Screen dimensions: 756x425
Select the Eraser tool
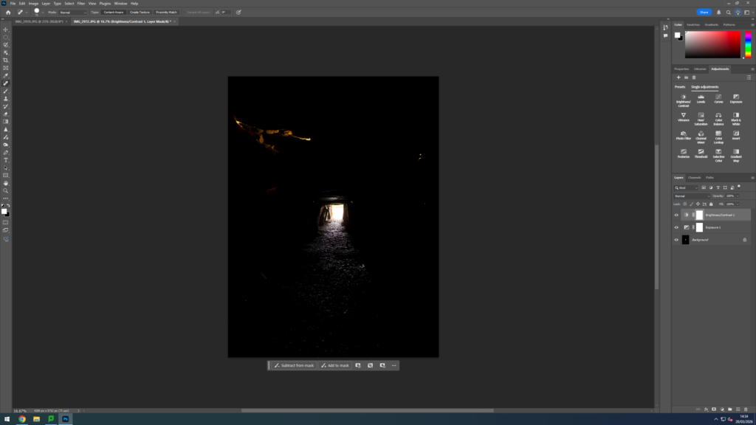(6, 114)
